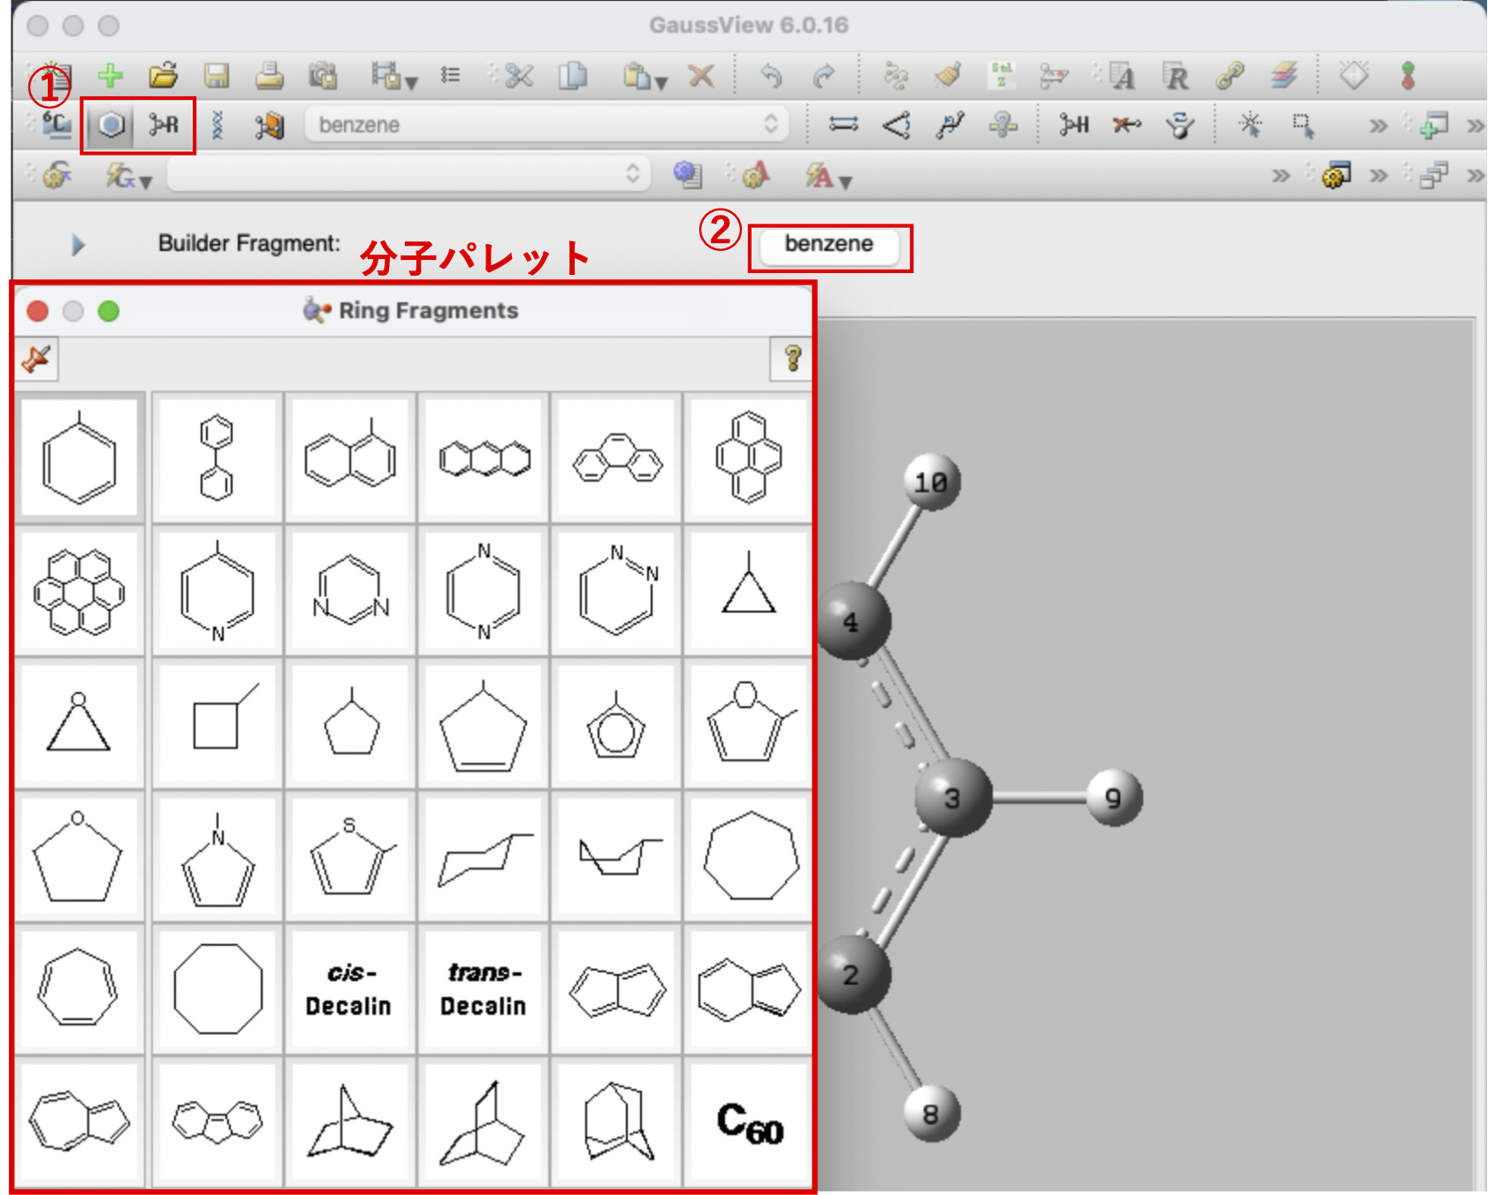Select the furan ring fragment

(749, 723)
